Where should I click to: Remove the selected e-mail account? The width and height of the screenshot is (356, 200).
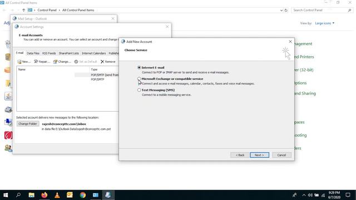[x=108, y=62]
